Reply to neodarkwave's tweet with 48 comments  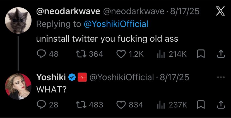(x=47, y=54)
